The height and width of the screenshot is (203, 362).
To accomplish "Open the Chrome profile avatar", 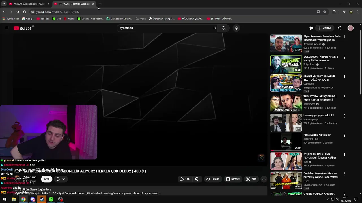I will pos(351,12).
